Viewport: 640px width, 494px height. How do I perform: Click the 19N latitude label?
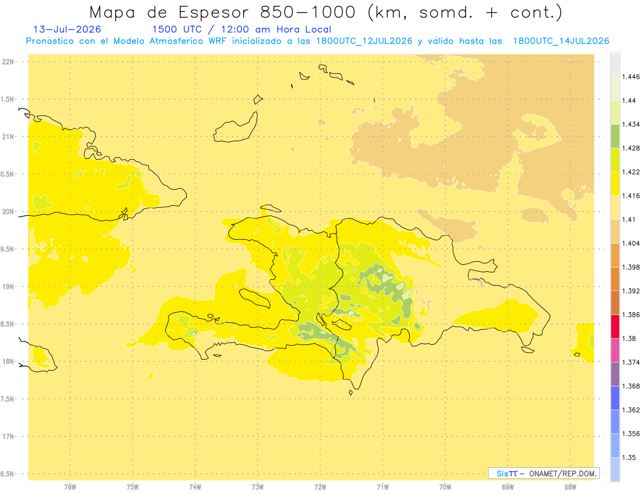click(9, 287)
